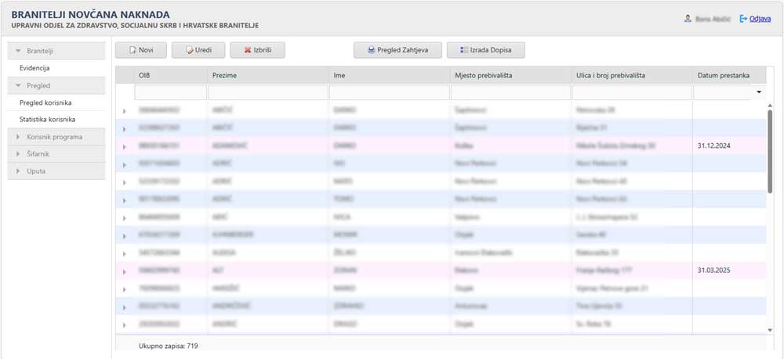Expand the row with date 31.12.2024
The height and width of the screenshot is (359, 784).
pos(124,145)
